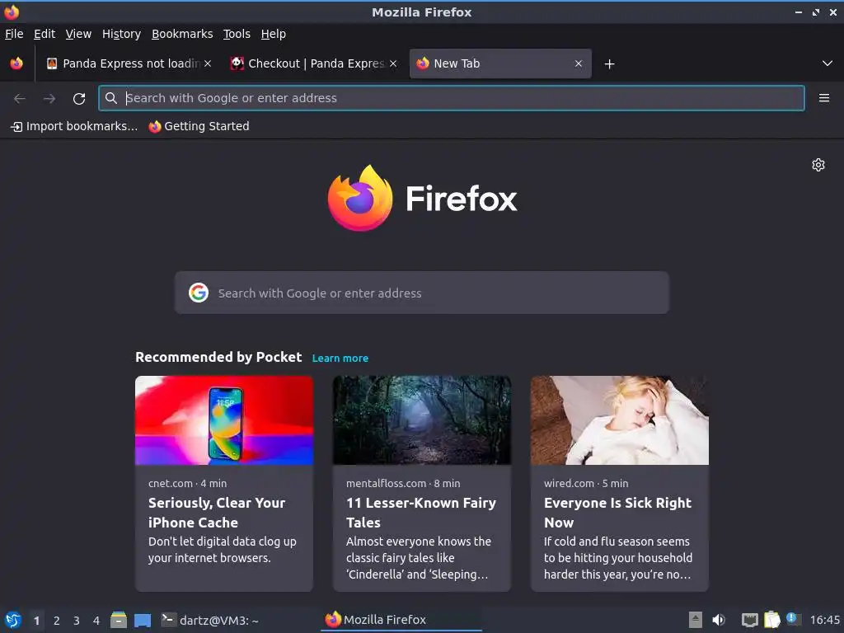Click 'mentalfloss.com · 8 min' source text
The height and width of the screenshot is (633, 844).
[403, 483]
